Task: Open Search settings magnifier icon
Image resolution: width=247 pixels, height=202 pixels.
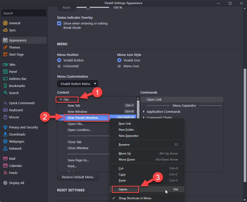Action: click(x=5, y=93)
